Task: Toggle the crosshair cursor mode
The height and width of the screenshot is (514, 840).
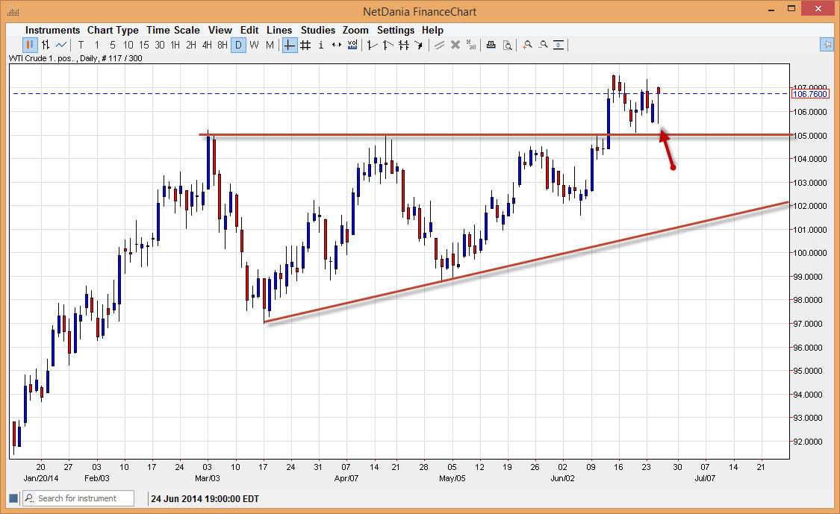Action: point(288,45)
